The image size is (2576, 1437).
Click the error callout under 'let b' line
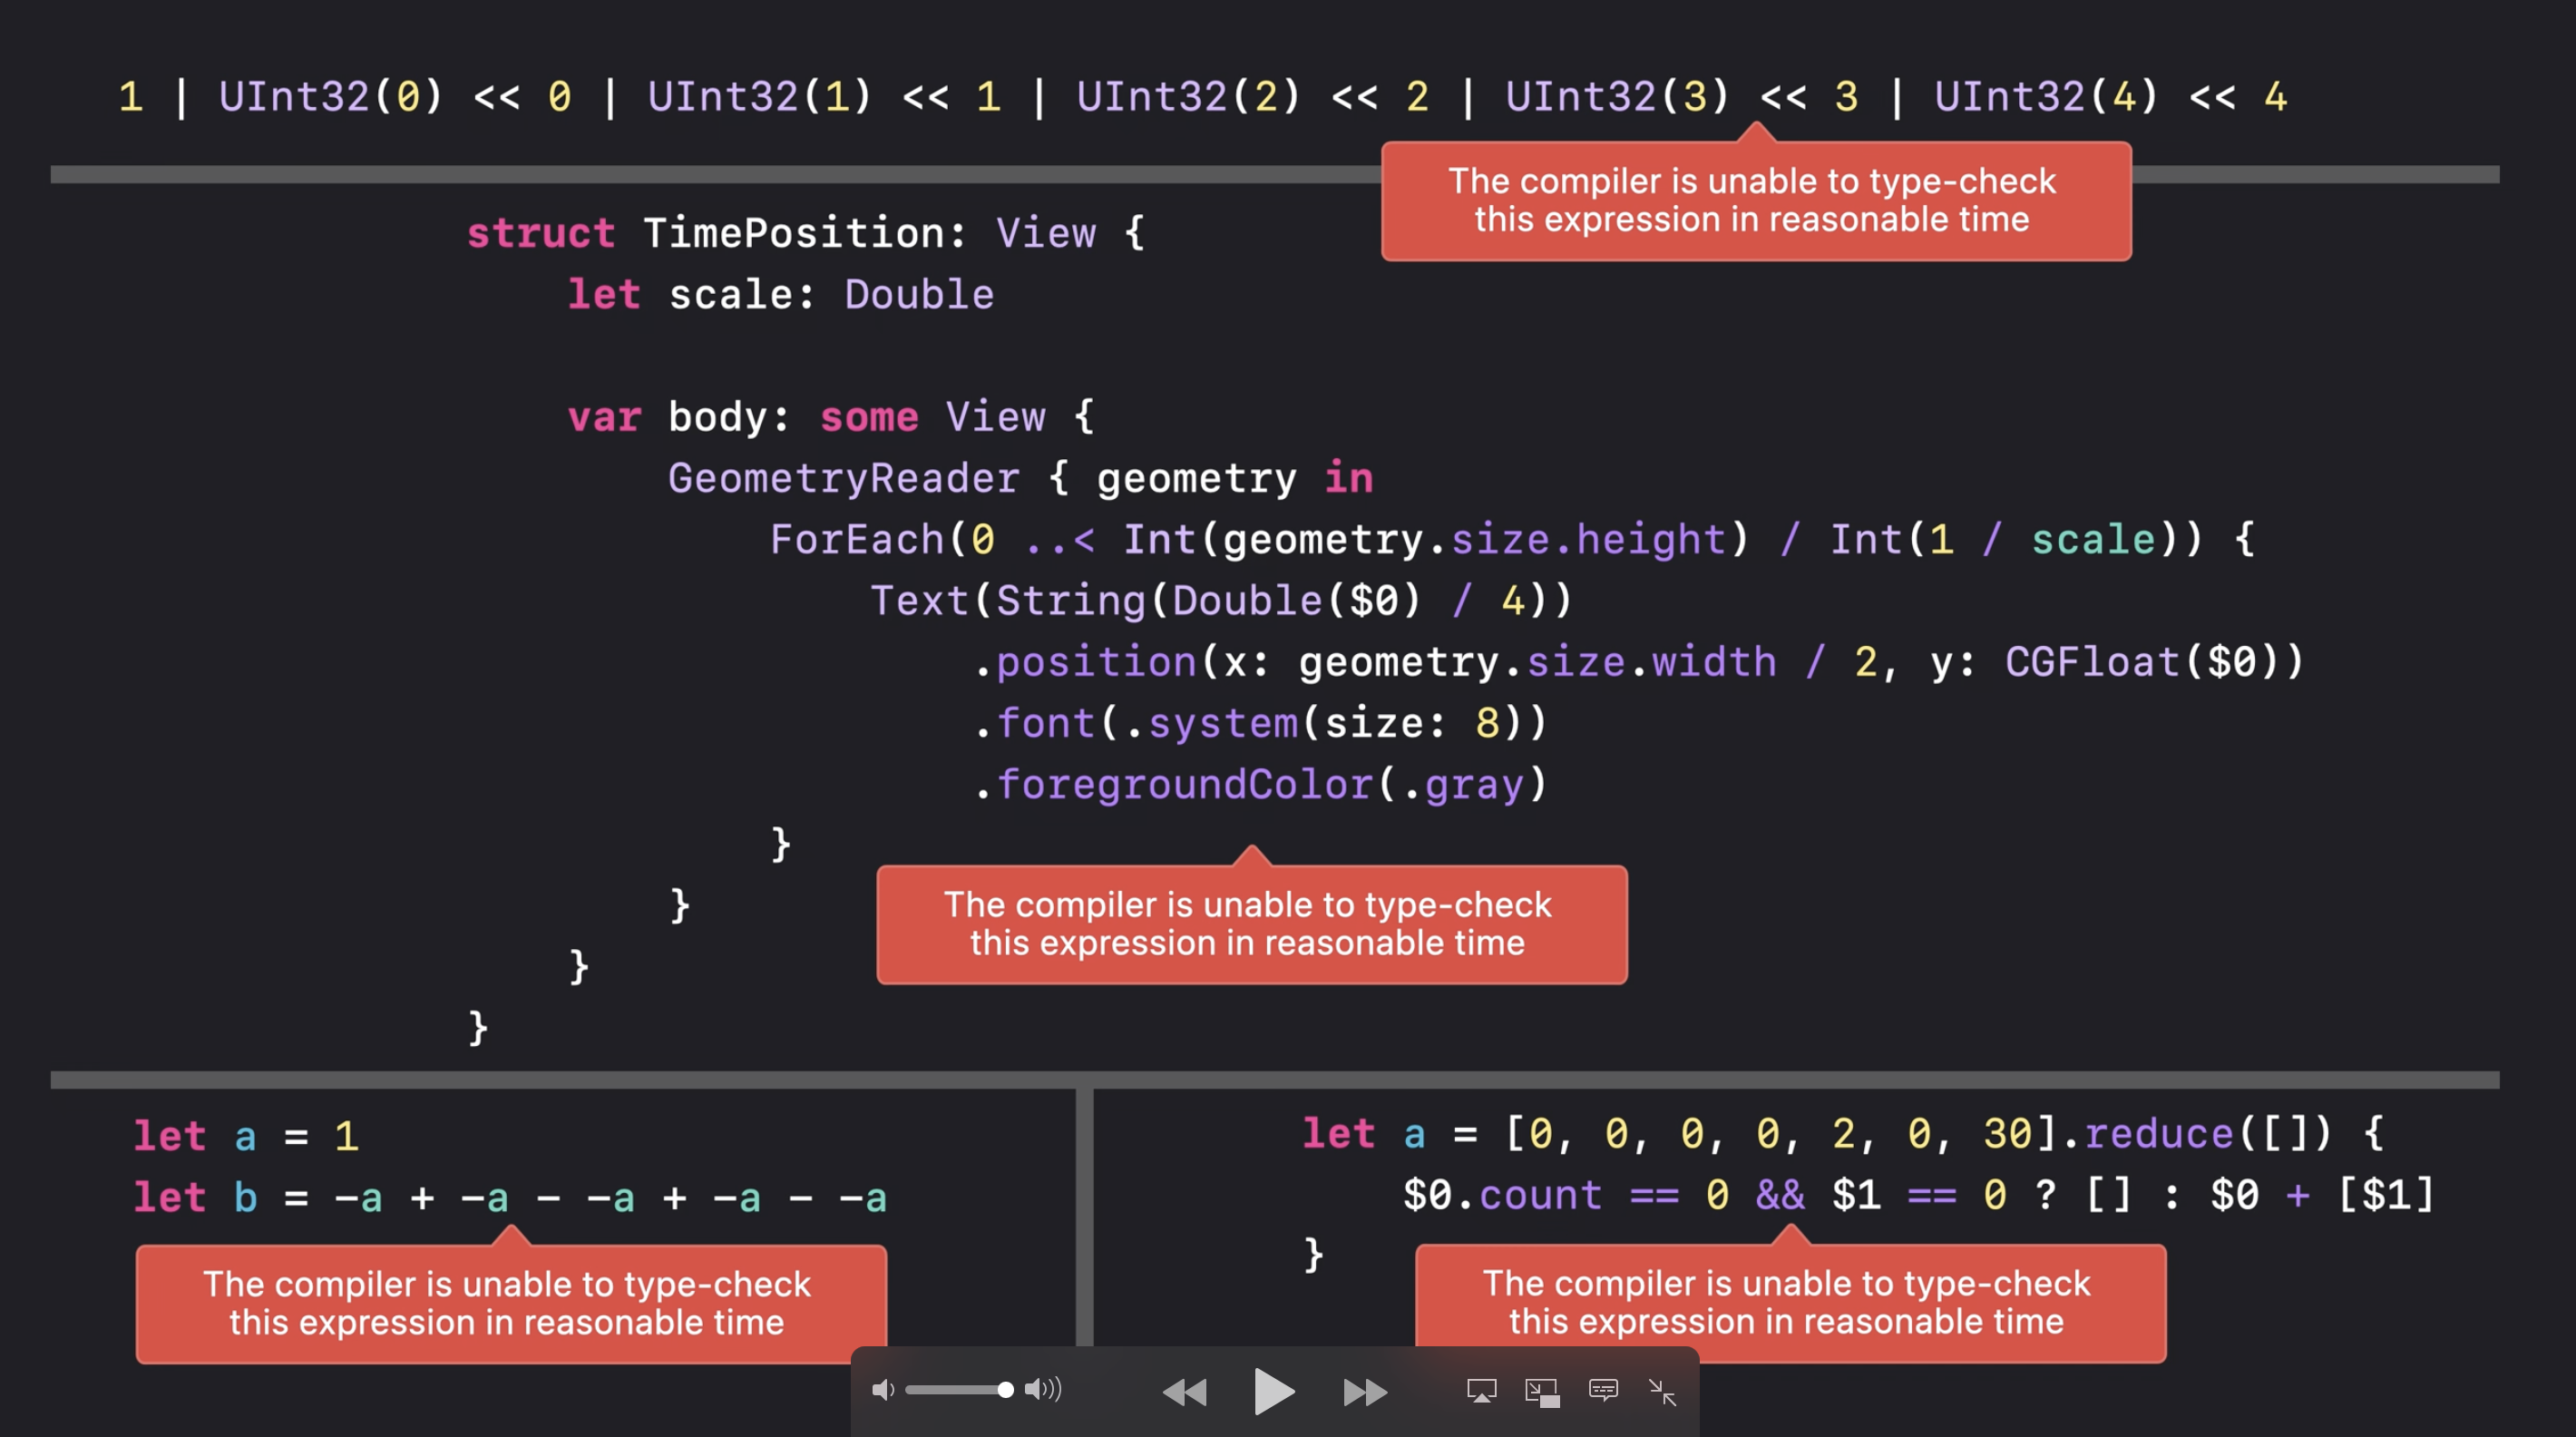tap(510, 1303)
